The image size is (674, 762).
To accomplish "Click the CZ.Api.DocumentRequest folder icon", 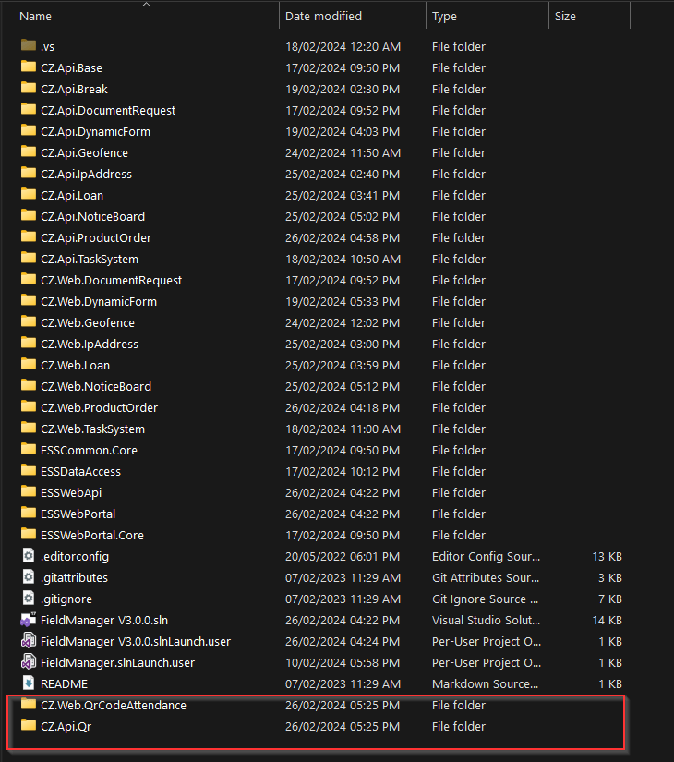I will point(29,109).
